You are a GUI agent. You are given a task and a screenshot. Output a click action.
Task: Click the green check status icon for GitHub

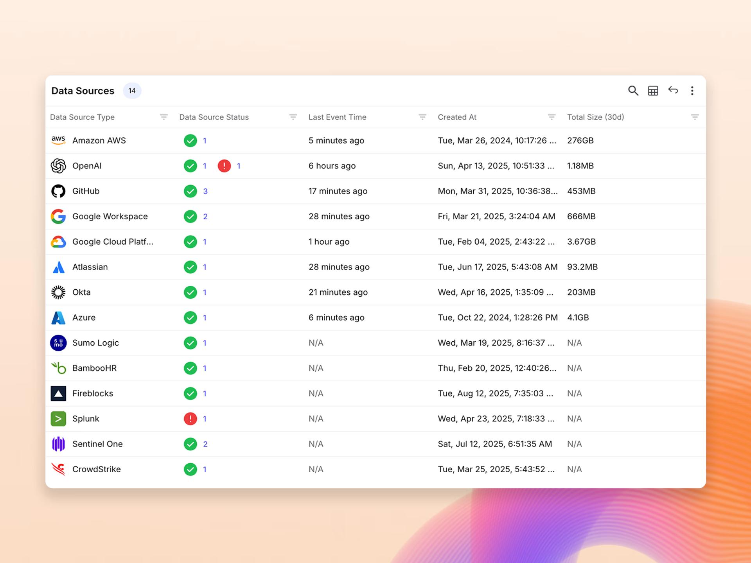[x=190, y=191]
